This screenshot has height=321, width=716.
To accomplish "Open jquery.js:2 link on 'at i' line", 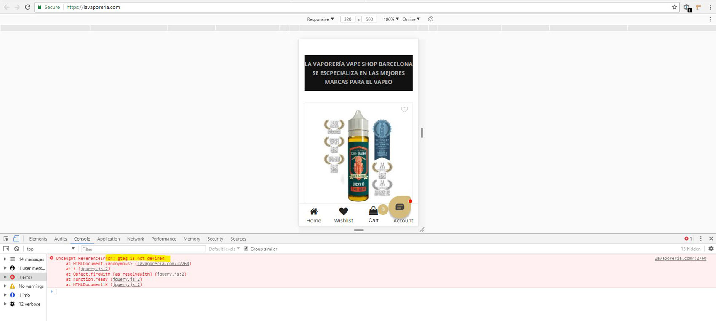I will click(x=94, y=269).
